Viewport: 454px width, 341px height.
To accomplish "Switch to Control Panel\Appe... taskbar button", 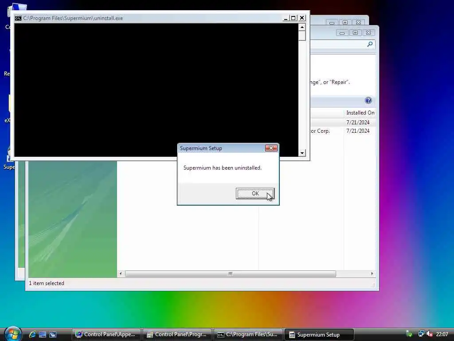I will coord(106,334).
